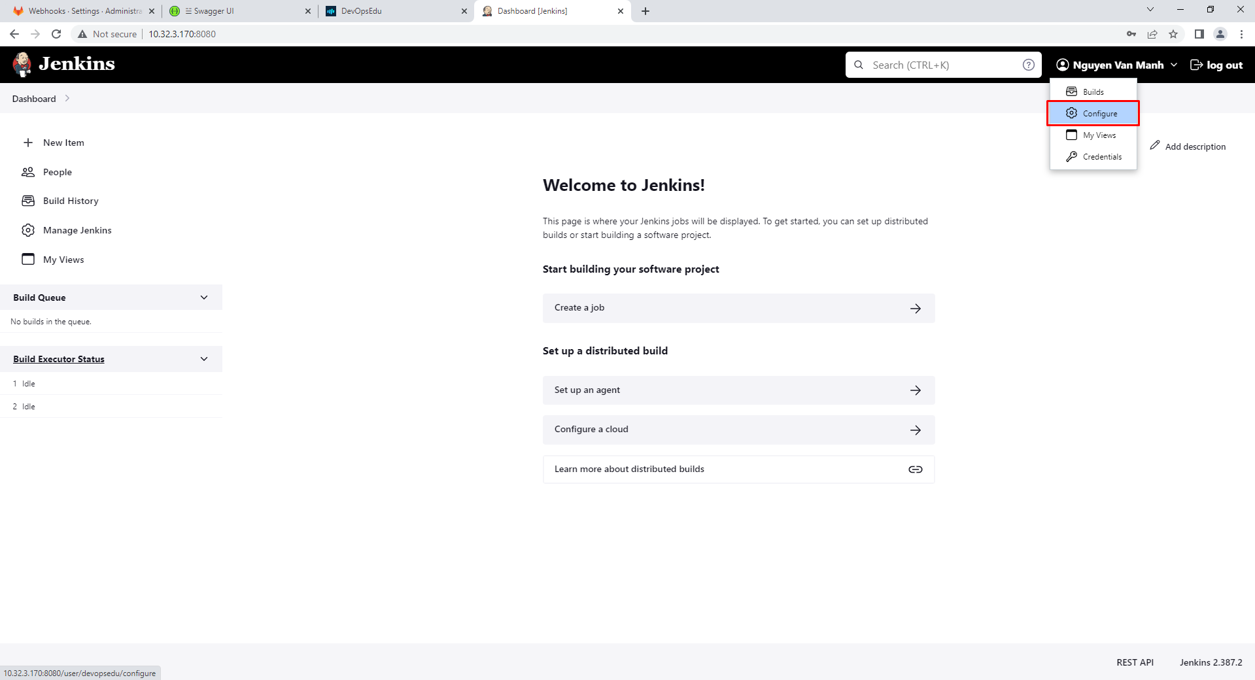This screenshot has height=680, width=1255.
Task: Open the browser share icon
Action: [1152, 34]
